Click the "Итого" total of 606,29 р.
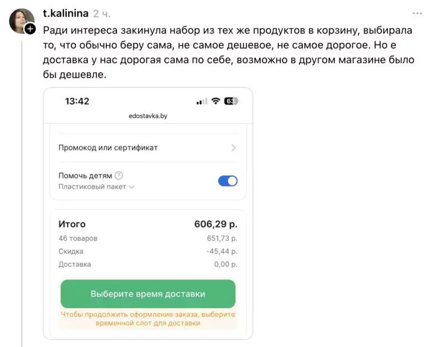 coord(216,225)
